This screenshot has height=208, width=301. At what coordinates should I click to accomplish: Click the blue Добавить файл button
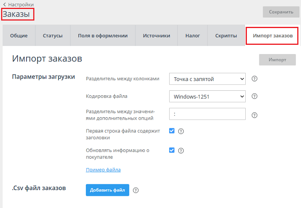coord(107,190)
